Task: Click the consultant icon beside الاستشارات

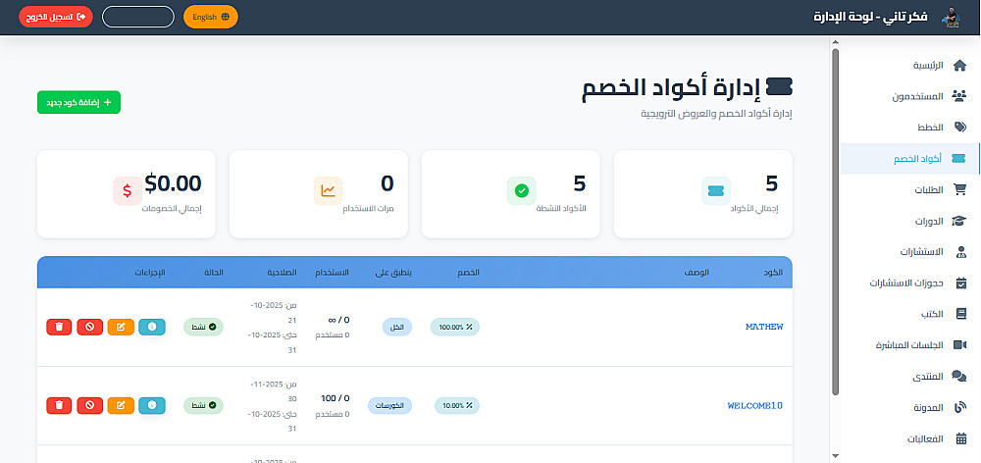Action: [961, 252]
